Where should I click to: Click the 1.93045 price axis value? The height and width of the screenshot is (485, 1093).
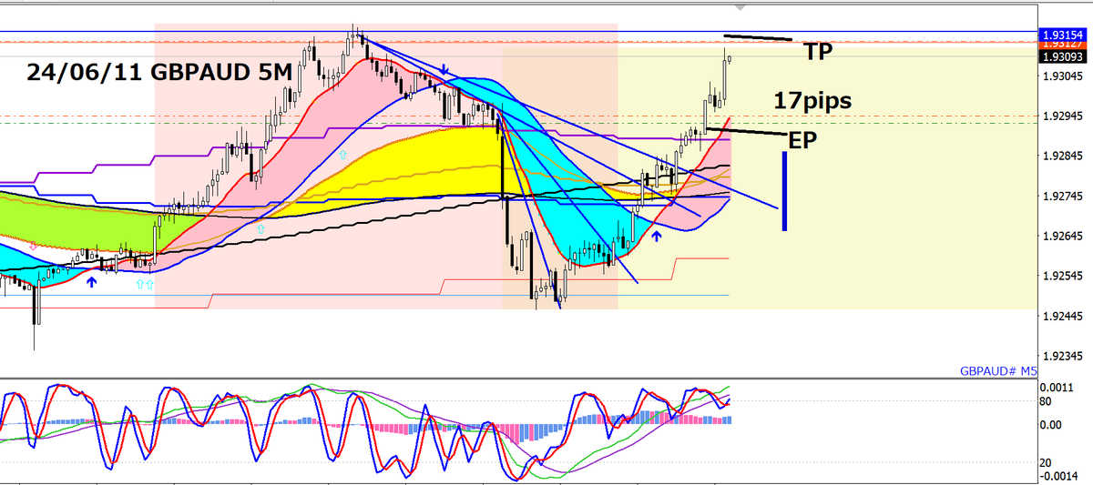coord(1062,76)
